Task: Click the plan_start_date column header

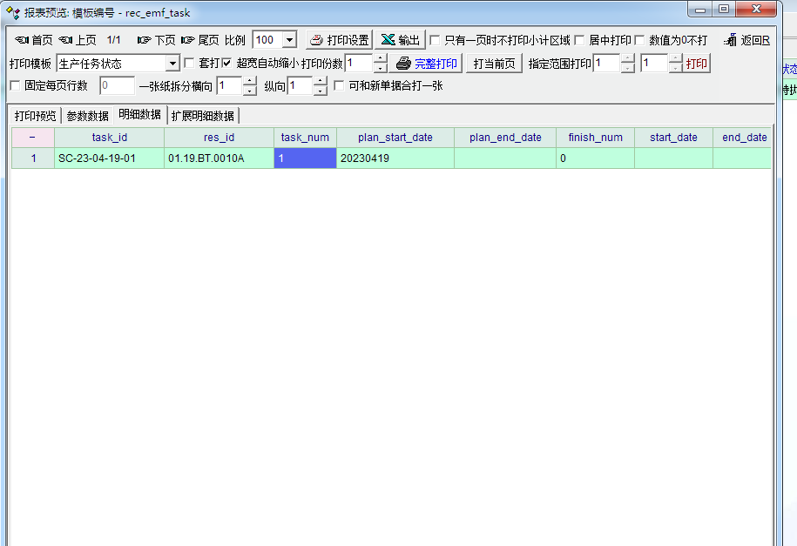Action: pos(395,138)
